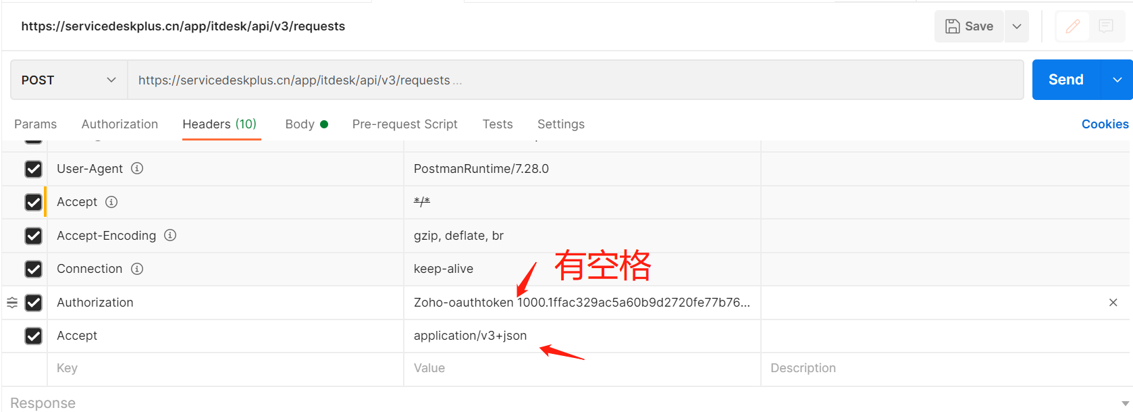Toggle the Accept application/v3+json checkbox
Viewport: 1133px width, 412px height.
pos(33,336)
